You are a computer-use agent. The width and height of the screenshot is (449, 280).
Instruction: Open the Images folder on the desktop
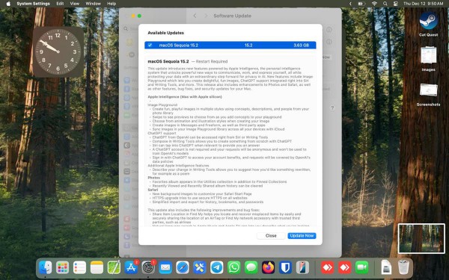tap(428, 59)
